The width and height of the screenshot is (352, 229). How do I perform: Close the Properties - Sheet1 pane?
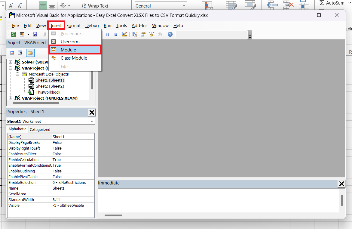tap(92, 112)
